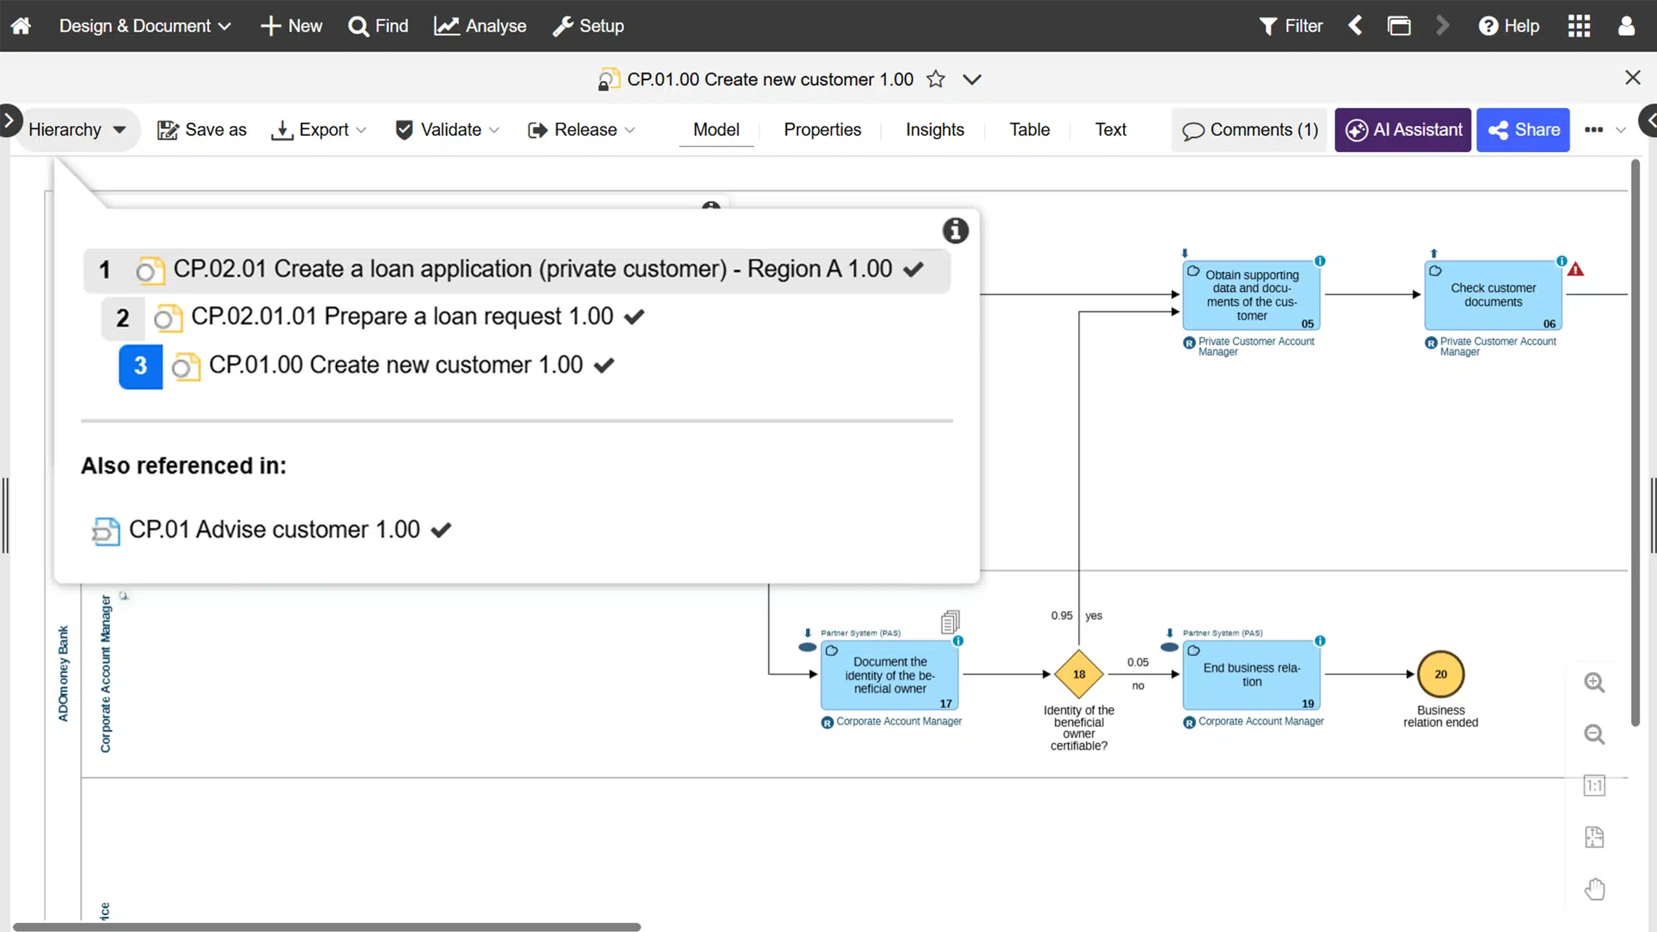The height and width of the screenshot is (932, 1657).
Task: Open the Design & Document menu
Action: (144, 26)
